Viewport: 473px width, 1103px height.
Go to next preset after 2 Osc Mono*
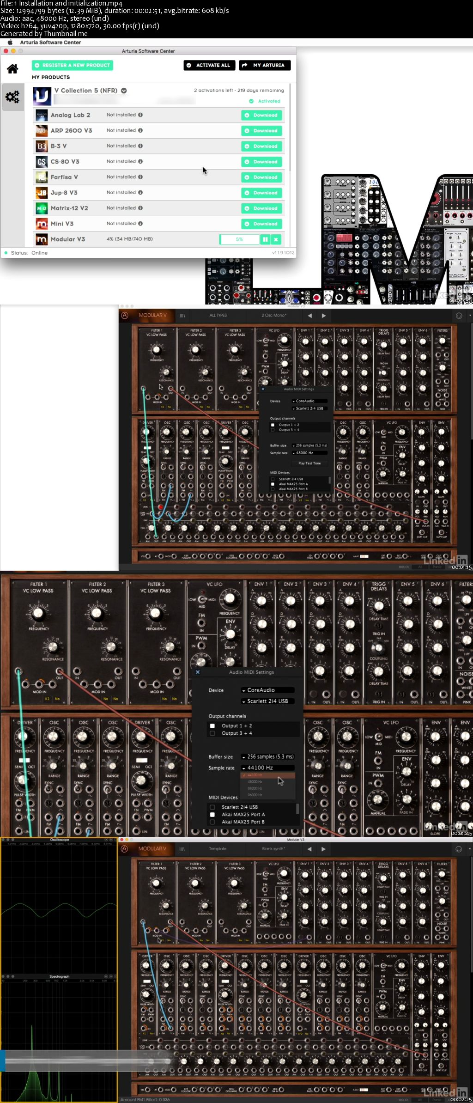[324, 316]
